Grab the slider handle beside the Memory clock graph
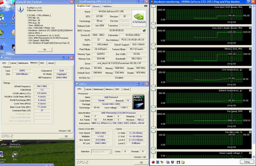Screen dimensions: 256x166 point(153,48)
